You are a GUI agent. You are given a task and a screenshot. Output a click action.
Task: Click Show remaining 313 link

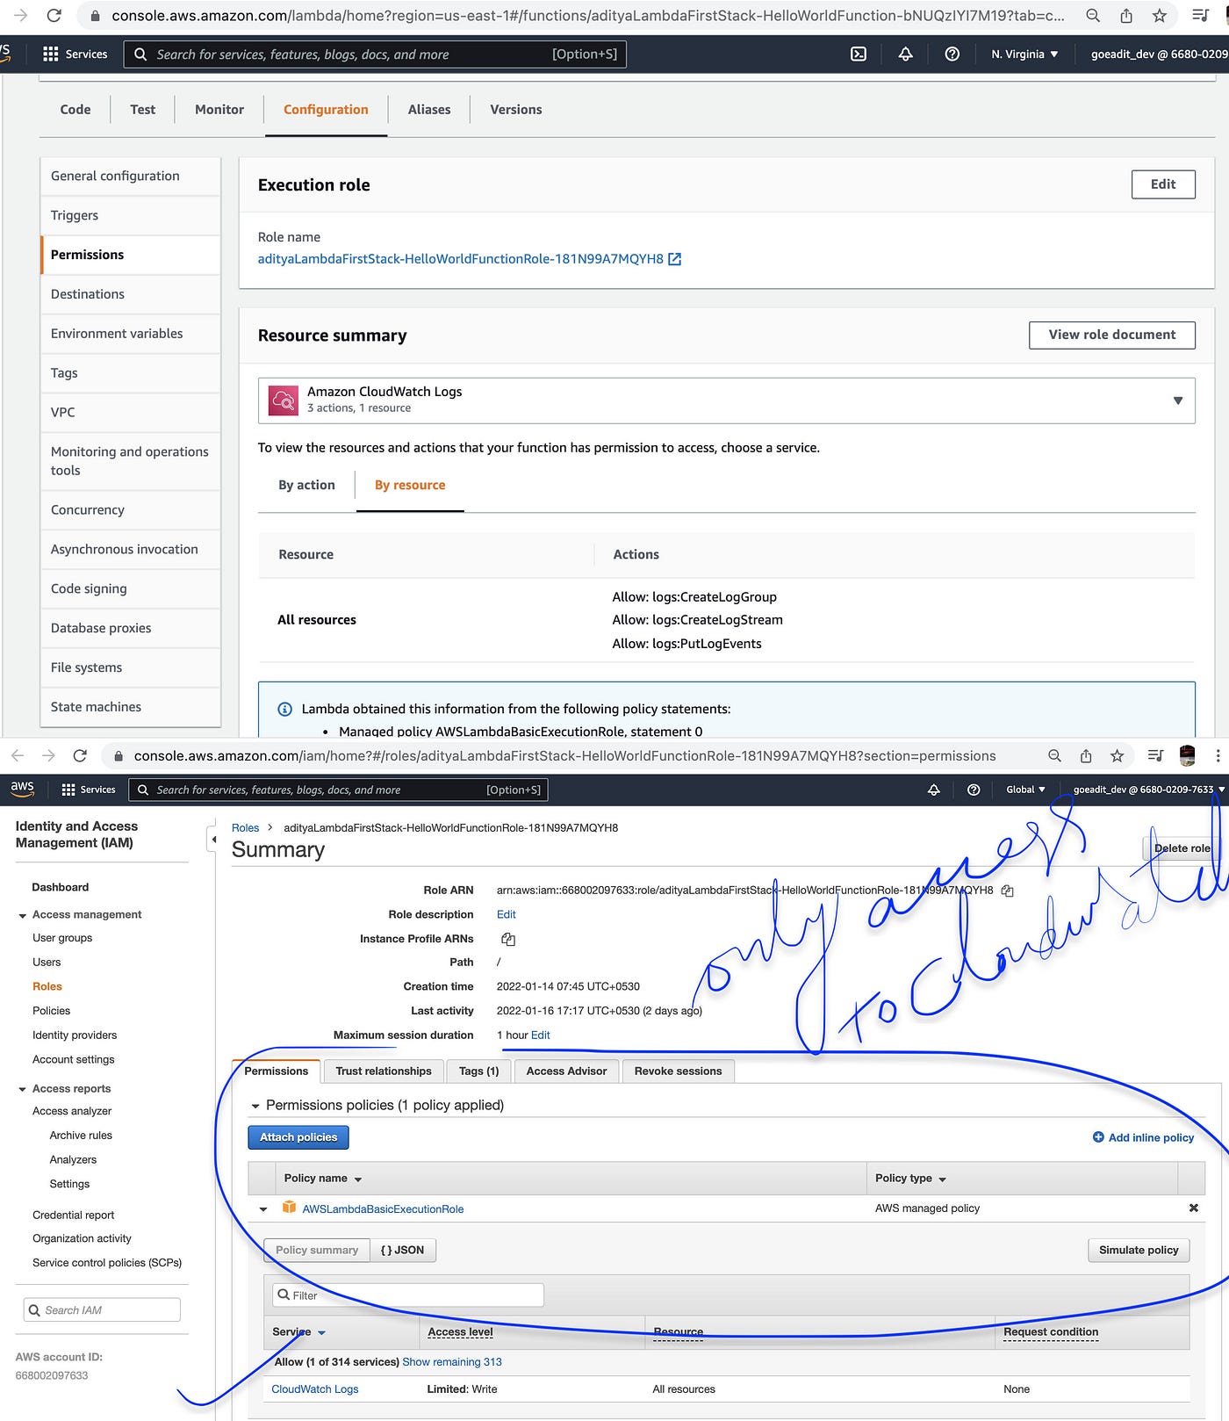pyautogui.click(x=452, y=1362)
